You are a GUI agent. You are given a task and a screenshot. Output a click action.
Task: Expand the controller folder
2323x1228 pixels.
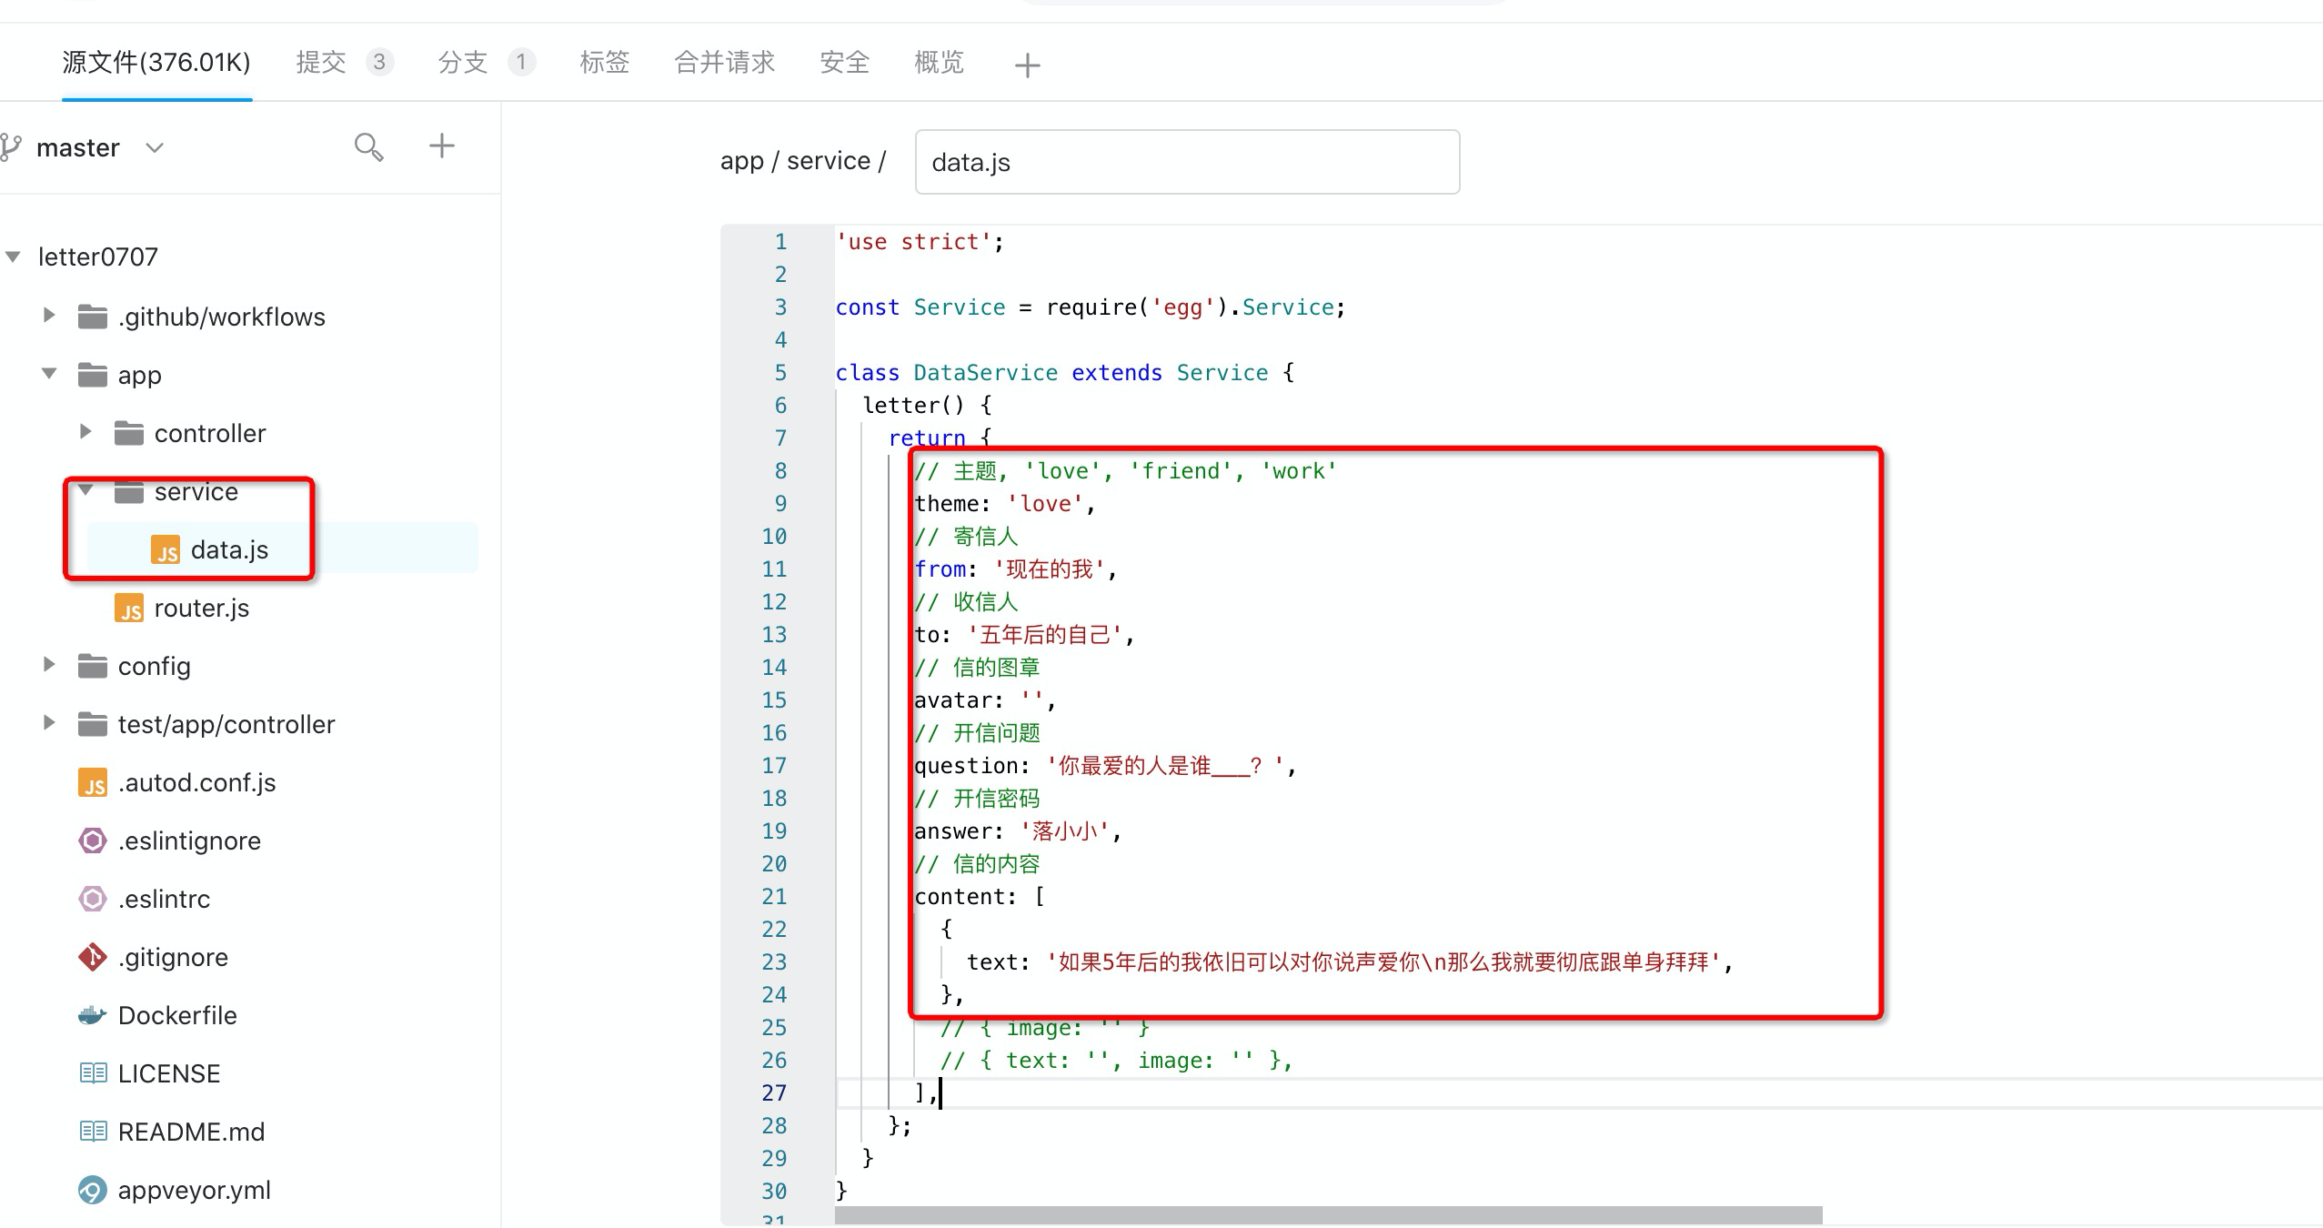(x=85, y=432)
